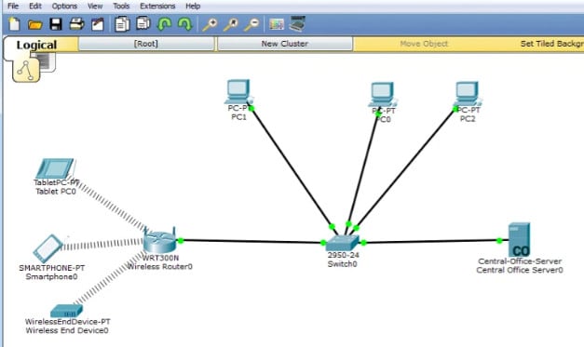Select the Wireless End Device0

[x=66, y=310]
